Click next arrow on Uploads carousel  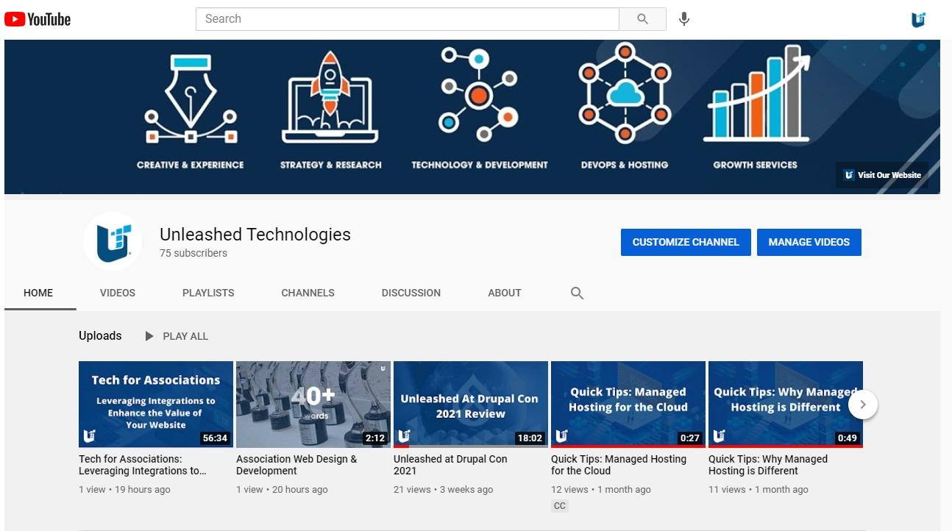click(x=863, y=405)
